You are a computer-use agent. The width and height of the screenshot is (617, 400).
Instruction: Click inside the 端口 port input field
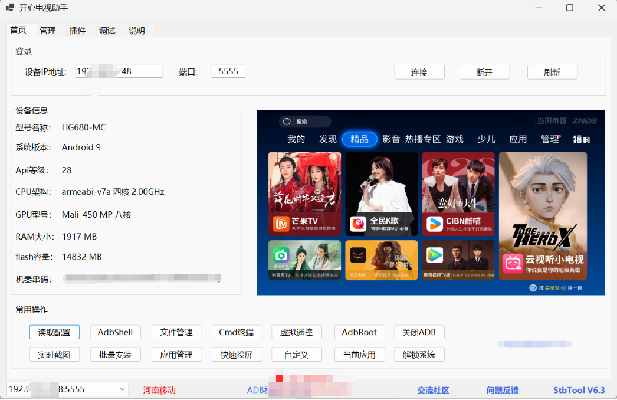pos(228,71)
